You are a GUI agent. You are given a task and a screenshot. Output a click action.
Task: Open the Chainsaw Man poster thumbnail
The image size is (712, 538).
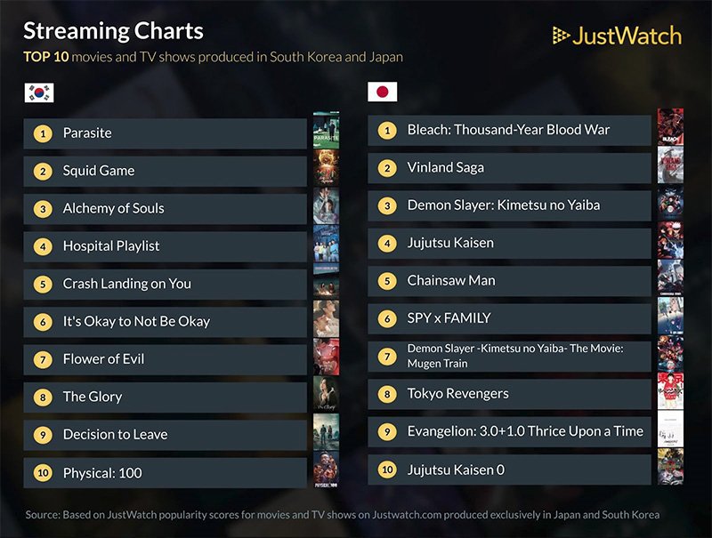point(670,279)
